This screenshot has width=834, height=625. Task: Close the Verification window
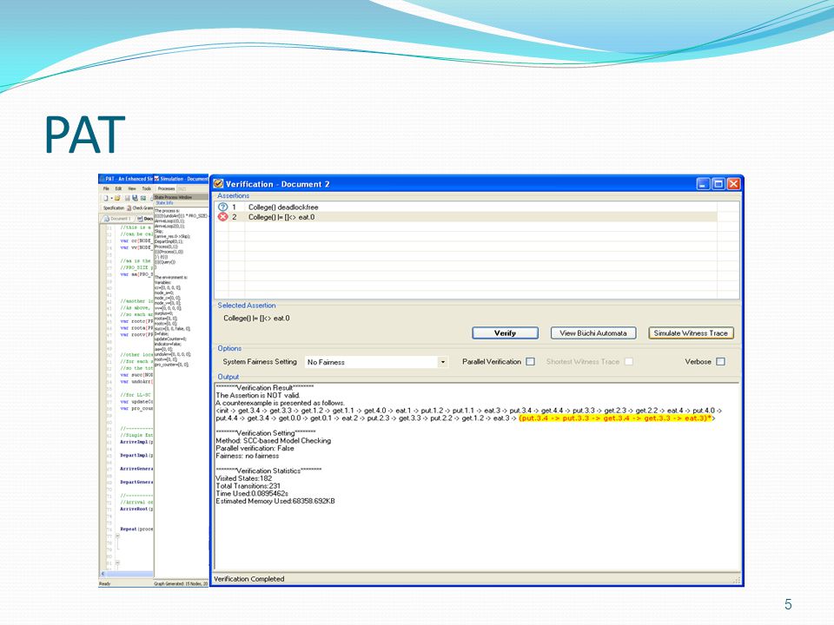point(733,184)
